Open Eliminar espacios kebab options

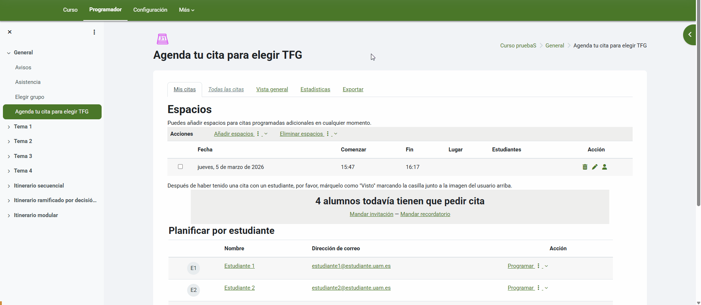[x=328, y=134]
